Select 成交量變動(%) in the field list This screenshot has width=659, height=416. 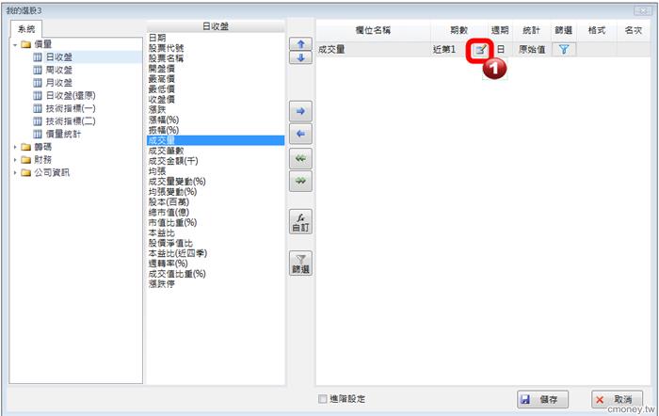click(x=177, y=182)
